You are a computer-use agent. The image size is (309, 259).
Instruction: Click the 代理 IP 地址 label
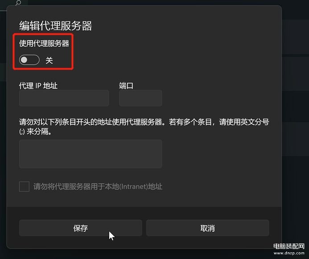tap(38, 86)
